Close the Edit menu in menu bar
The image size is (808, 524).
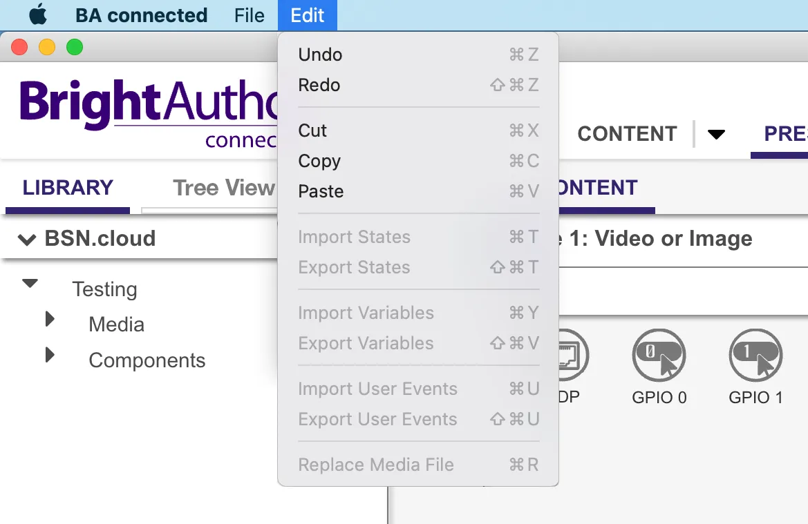(x=307, y=15)
